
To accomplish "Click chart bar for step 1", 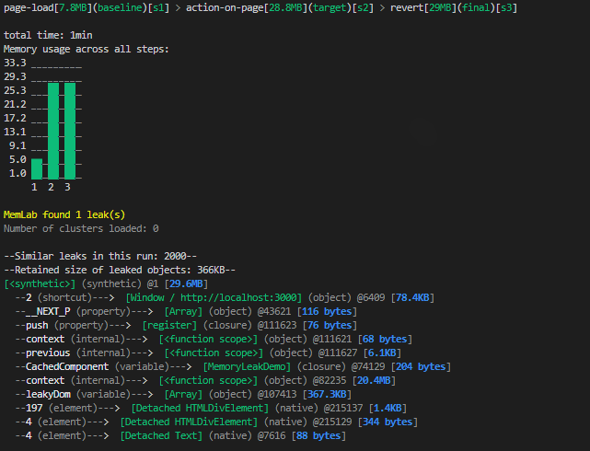I will tap(37, 168).
